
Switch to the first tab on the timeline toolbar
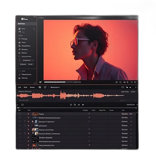pos(19,87)
